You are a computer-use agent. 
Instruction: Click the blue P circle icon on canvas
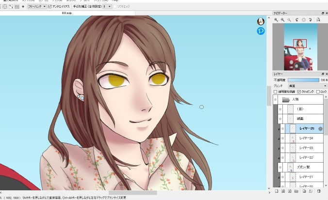point(261,31)
